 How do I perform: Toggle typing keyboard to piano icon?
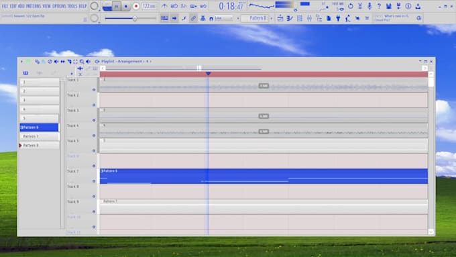point(164,18)
